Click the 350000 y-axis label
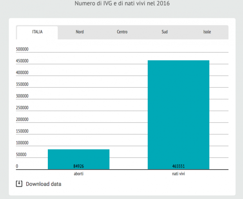 (x=22, y=84)
